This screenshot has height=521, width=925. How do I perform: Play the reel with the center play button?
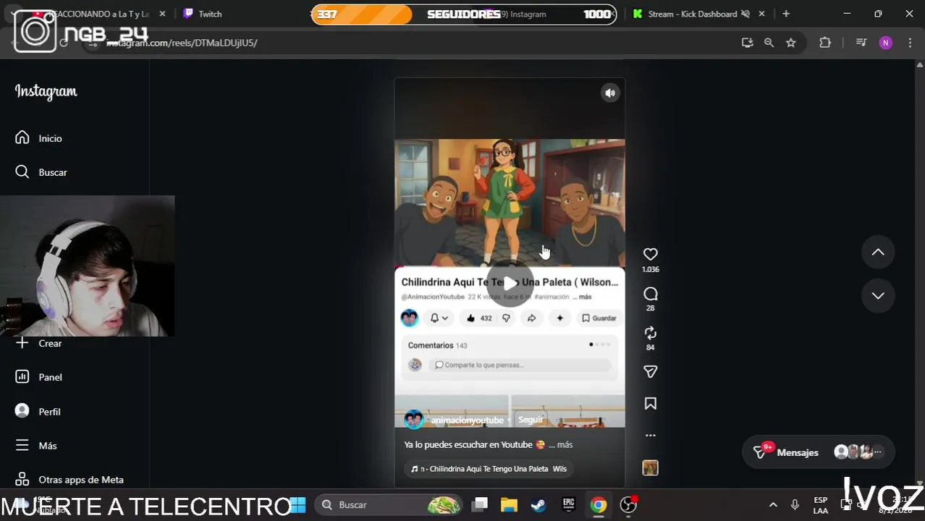510,283
